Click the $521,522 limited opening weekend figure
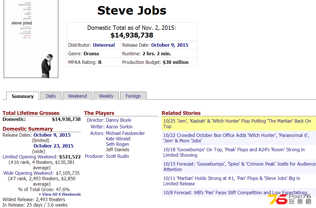 pos(70,157)
